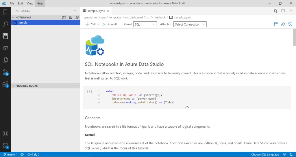296x157 pixels.
Task: Open Provided Books more actions ellipsis
Action: [77, 86]
